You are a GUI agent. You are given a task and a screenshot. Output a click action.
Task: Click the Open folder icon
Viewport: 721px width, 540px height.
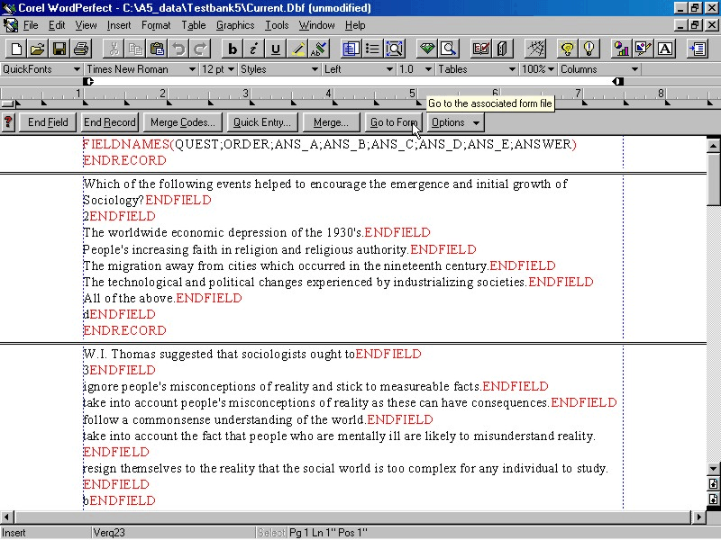point(38,49)
